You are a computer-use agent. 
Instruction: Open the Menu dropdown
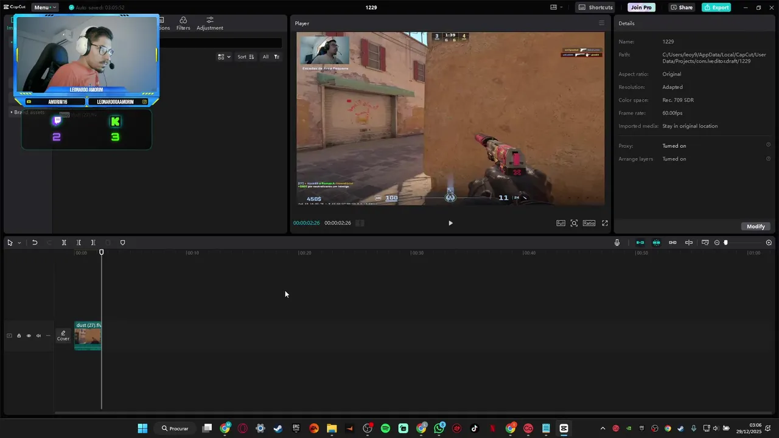45,7
